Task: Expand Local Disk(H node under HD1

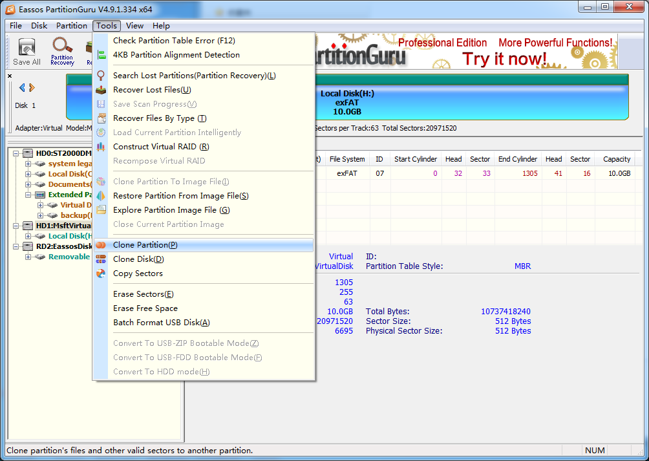Action: coord(28,236)
